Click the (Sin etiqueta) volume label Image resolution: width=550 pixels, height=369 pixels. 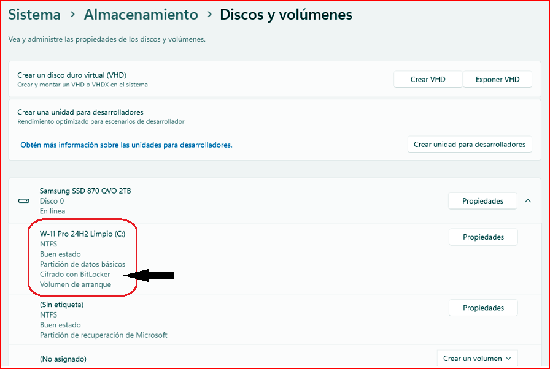point(62,305)
